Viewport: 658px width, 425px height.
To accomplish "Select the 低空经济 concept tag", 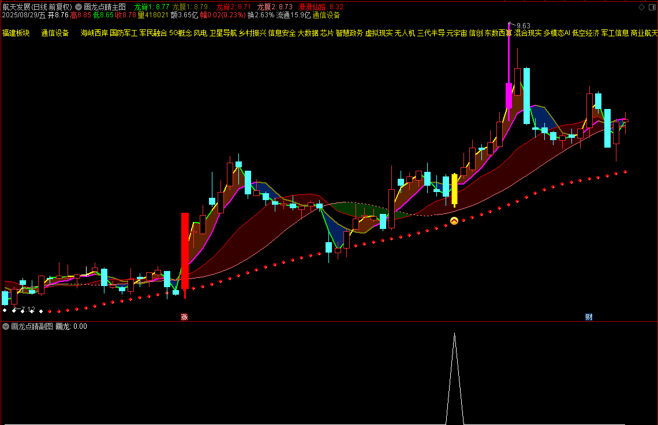I will coord(586,33).
